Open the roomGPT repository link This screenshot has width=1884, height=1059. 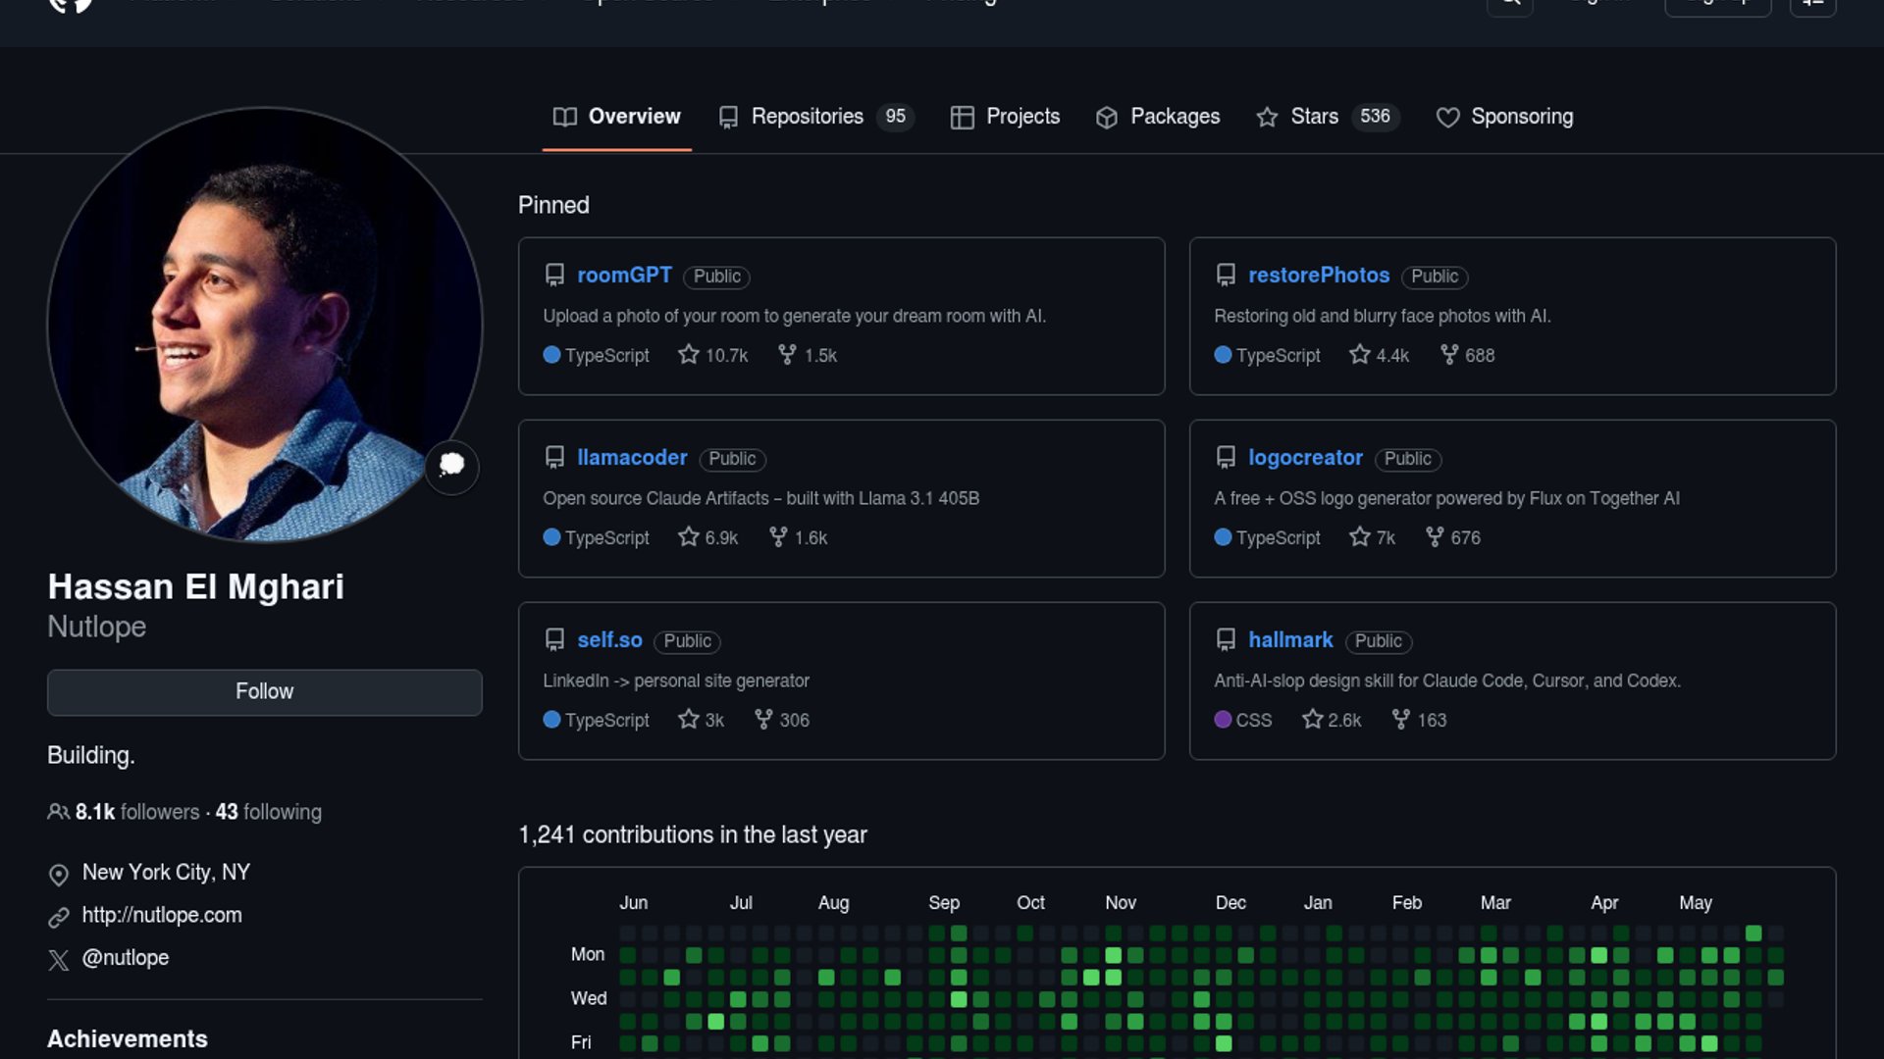coord(624,276)
